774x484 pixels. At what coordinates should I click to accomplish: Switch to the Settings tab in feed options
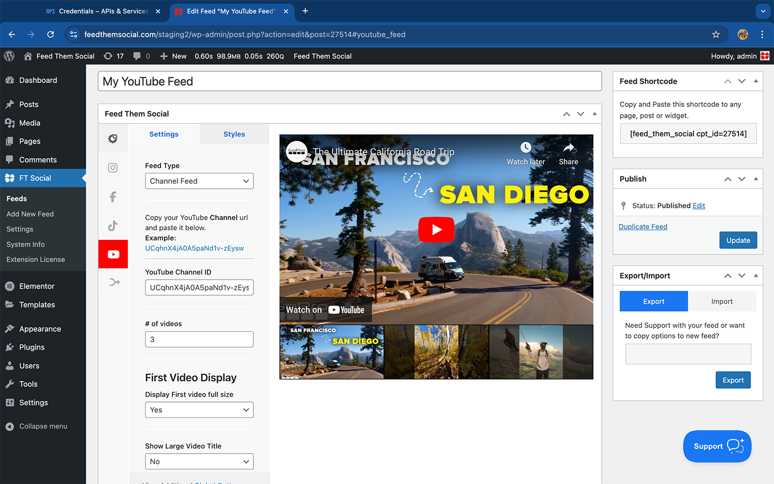164,134
